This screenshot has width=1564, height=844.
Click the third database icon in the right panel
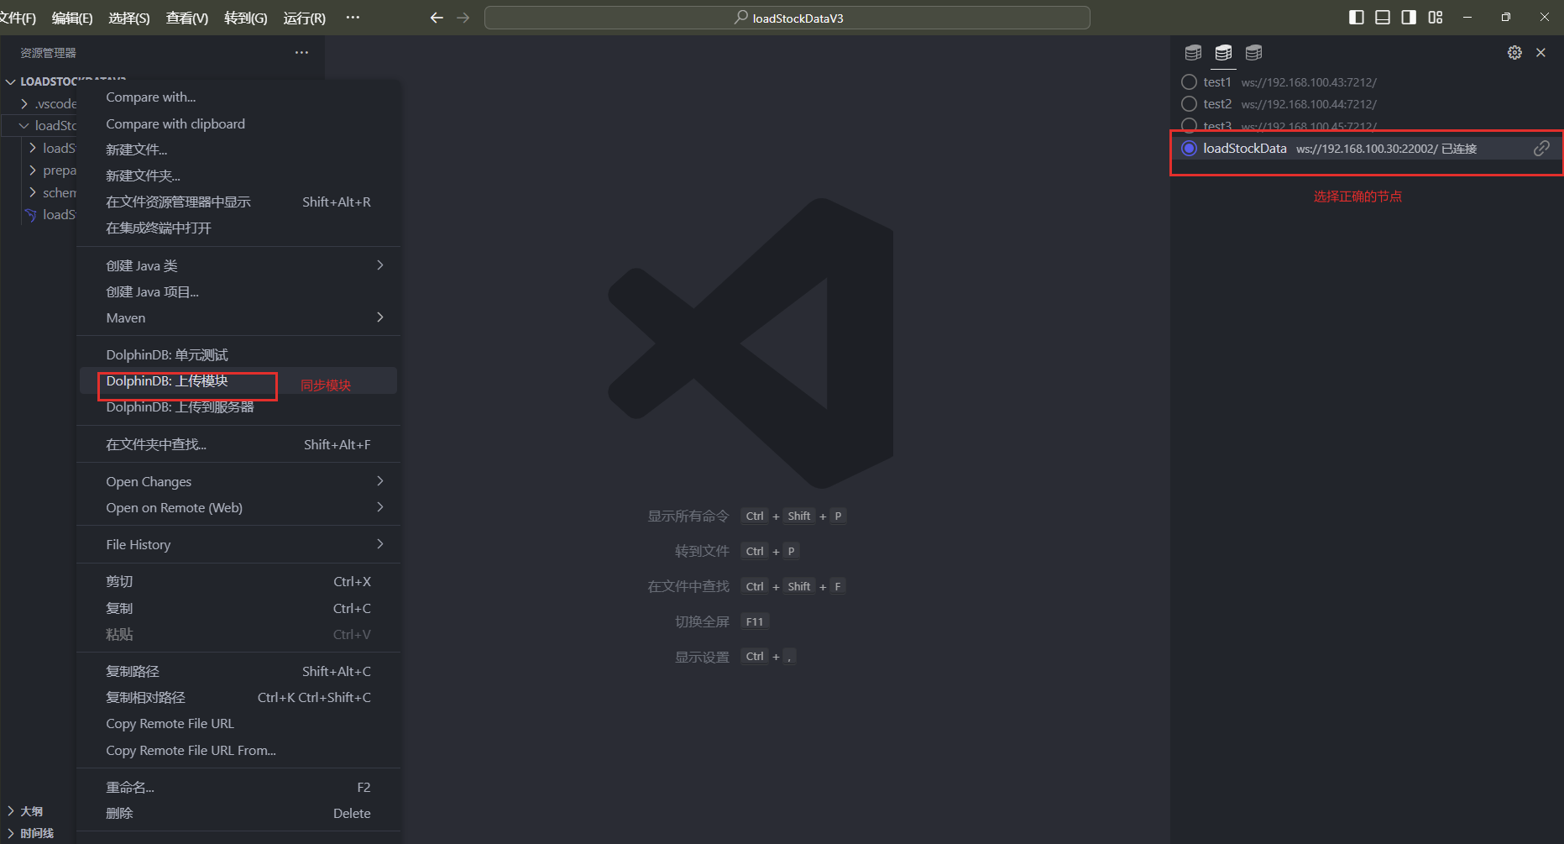[x=1253, y=53]
